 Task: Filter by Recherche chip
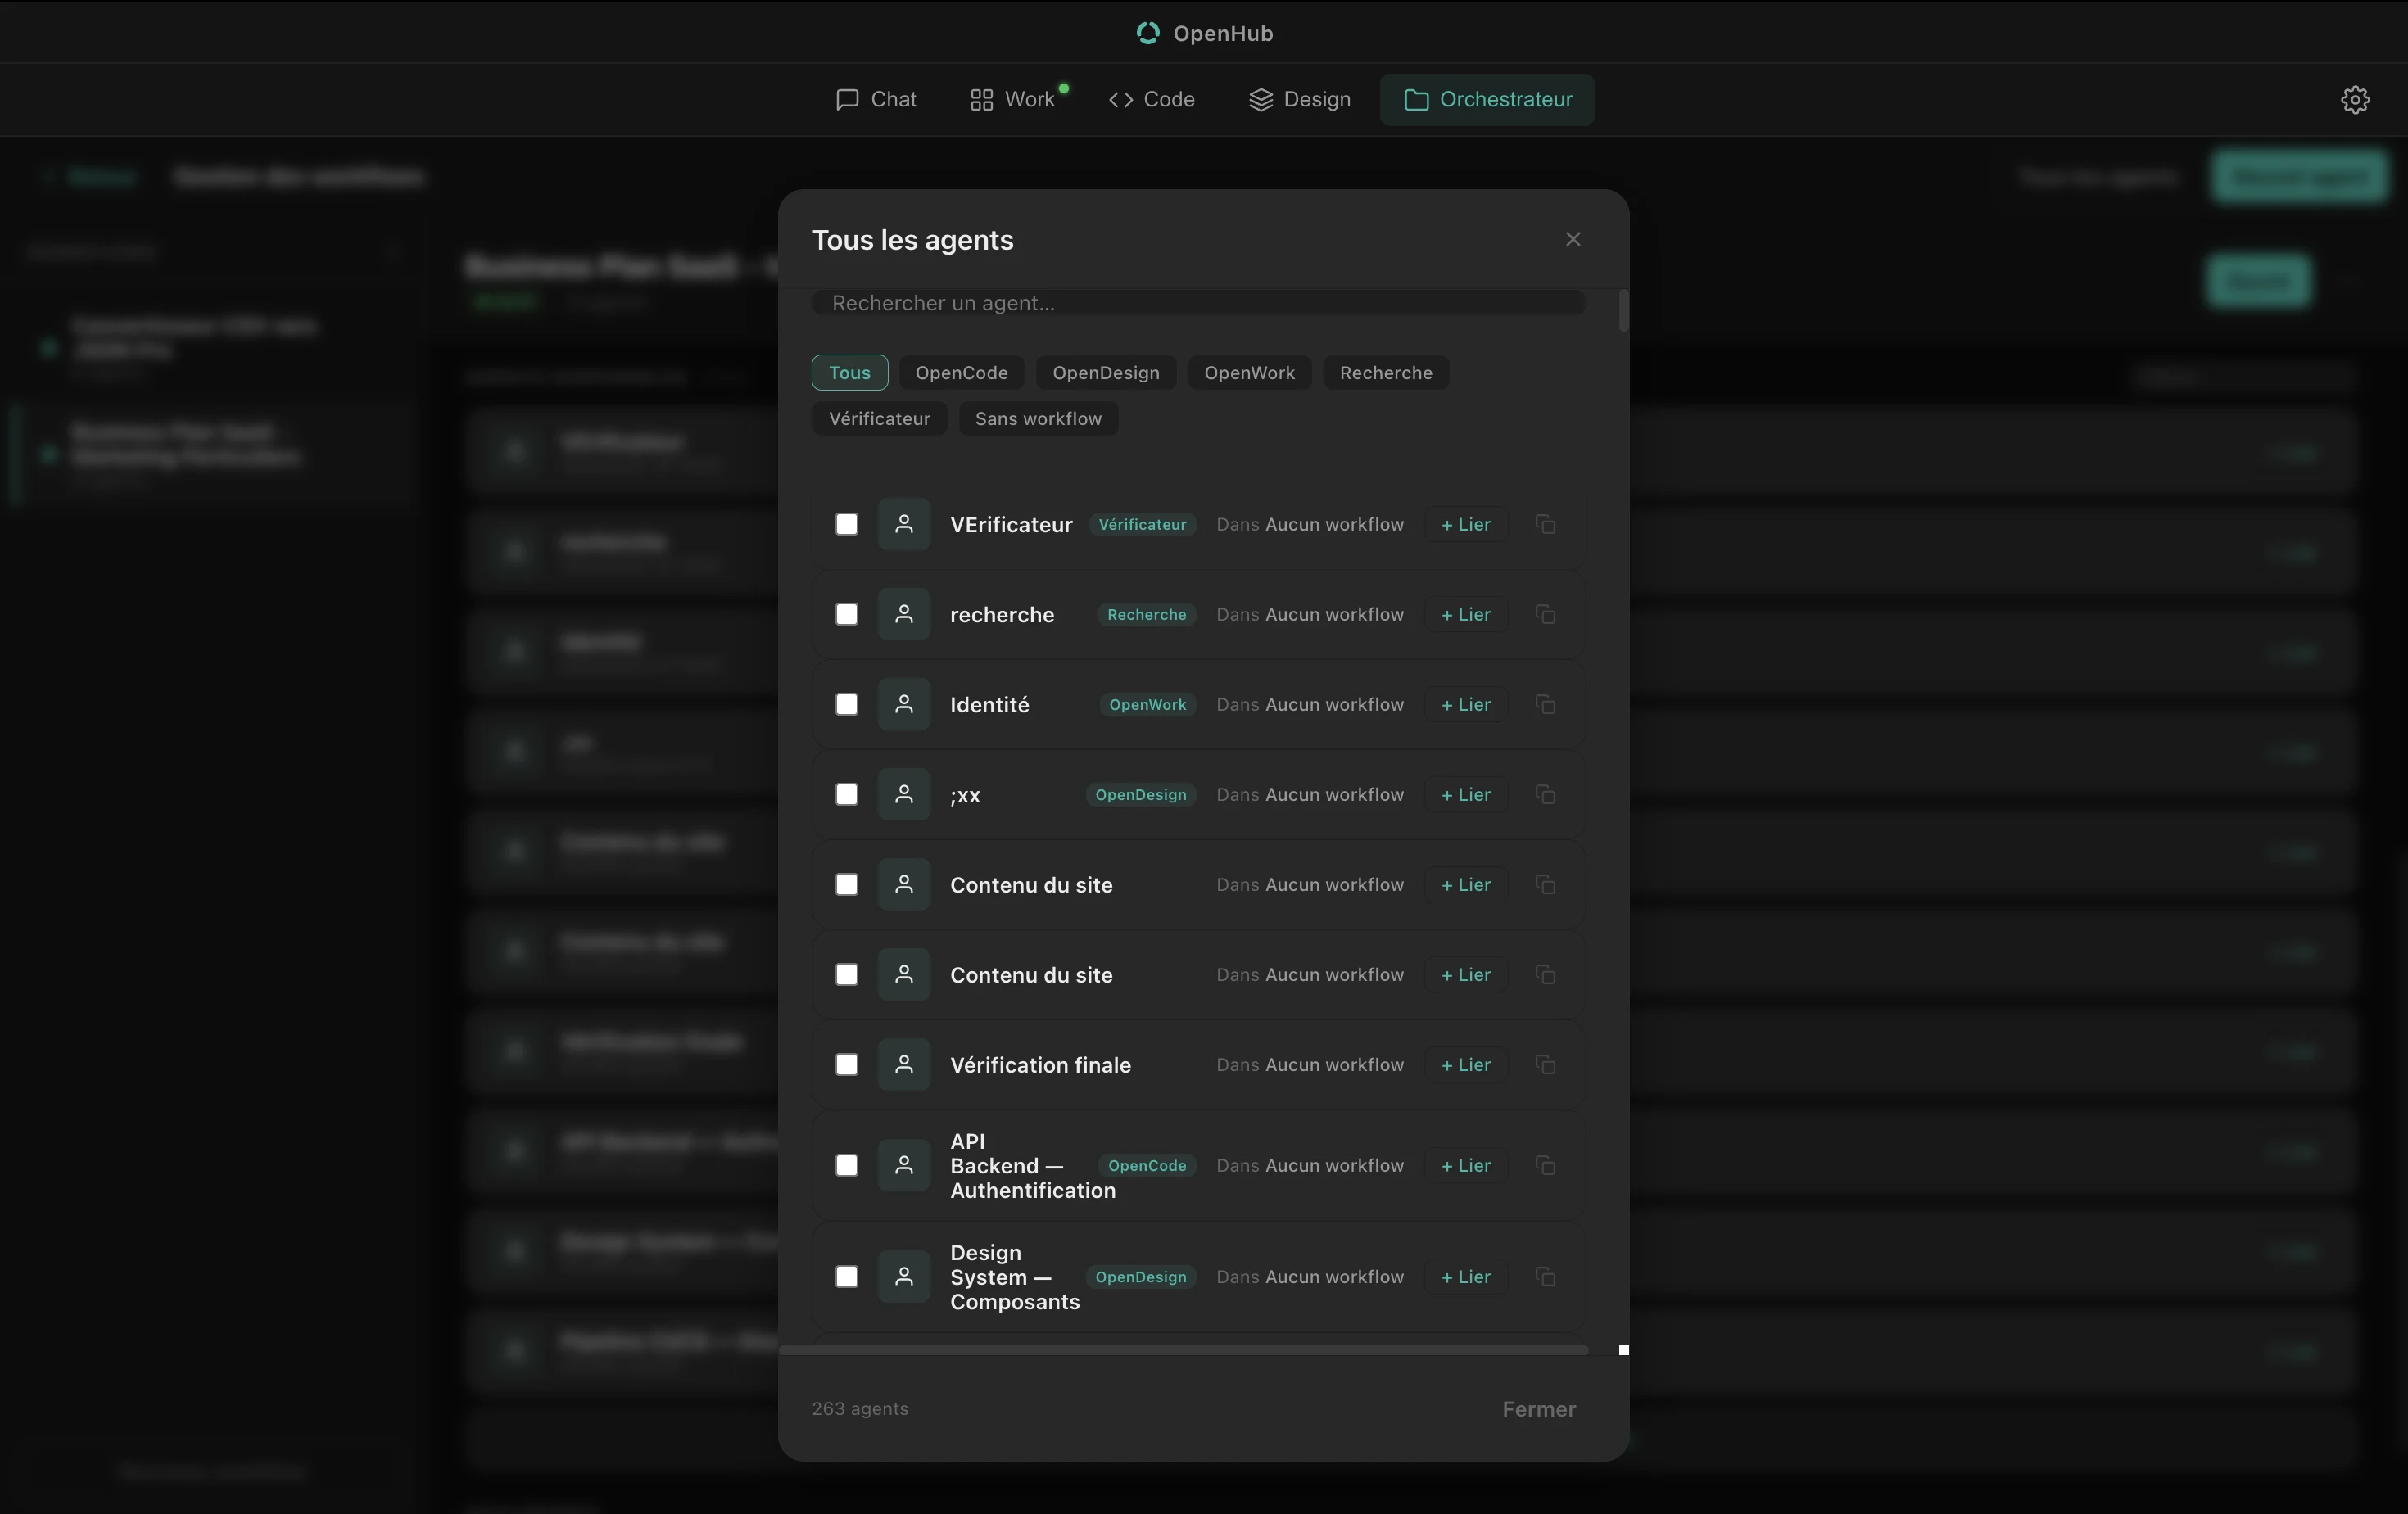click(x=1386, y=373)
